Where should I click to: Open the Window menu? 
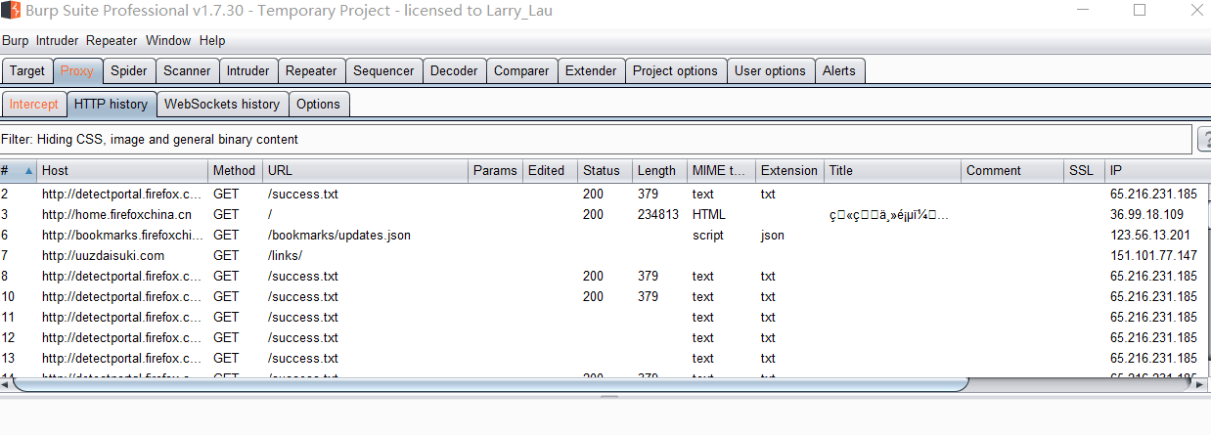[168, 41]
